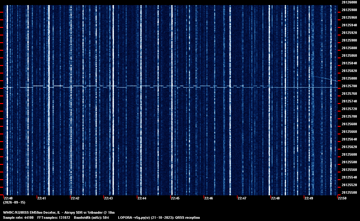
Task: Click the FFTsamples: 131072 text
Action: coord(54,218)
